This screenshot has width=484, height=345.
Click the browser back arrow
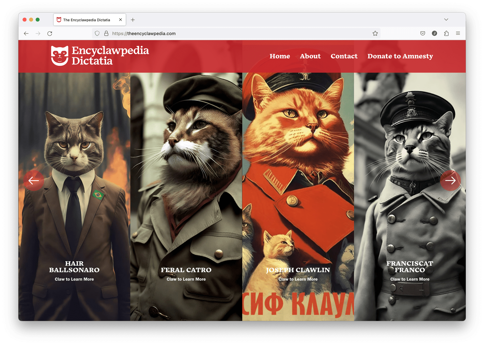pos(26,34)
